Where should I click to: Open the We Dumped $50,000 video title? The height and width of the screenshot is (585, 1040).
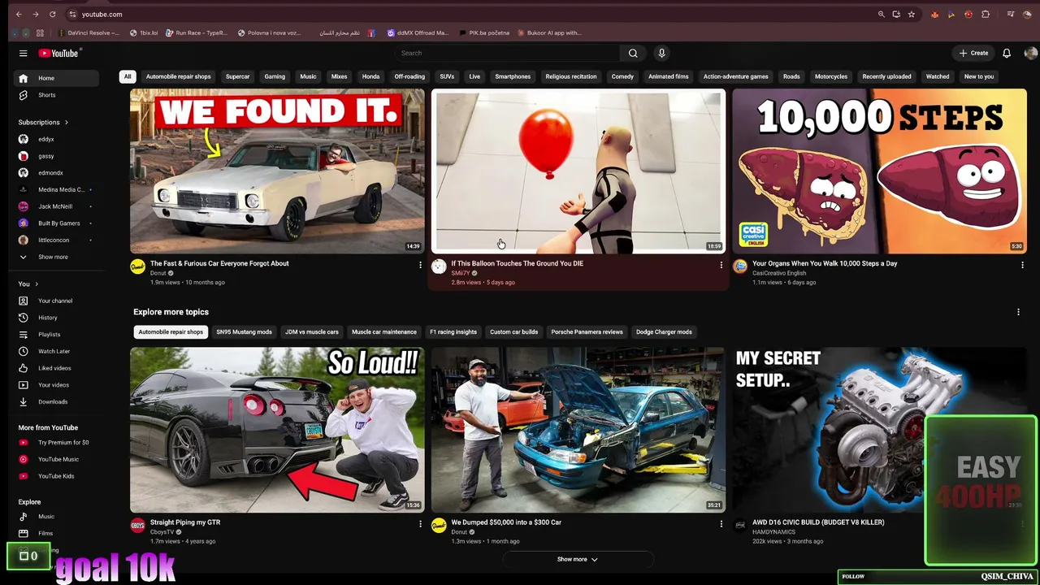coord(506,522)
